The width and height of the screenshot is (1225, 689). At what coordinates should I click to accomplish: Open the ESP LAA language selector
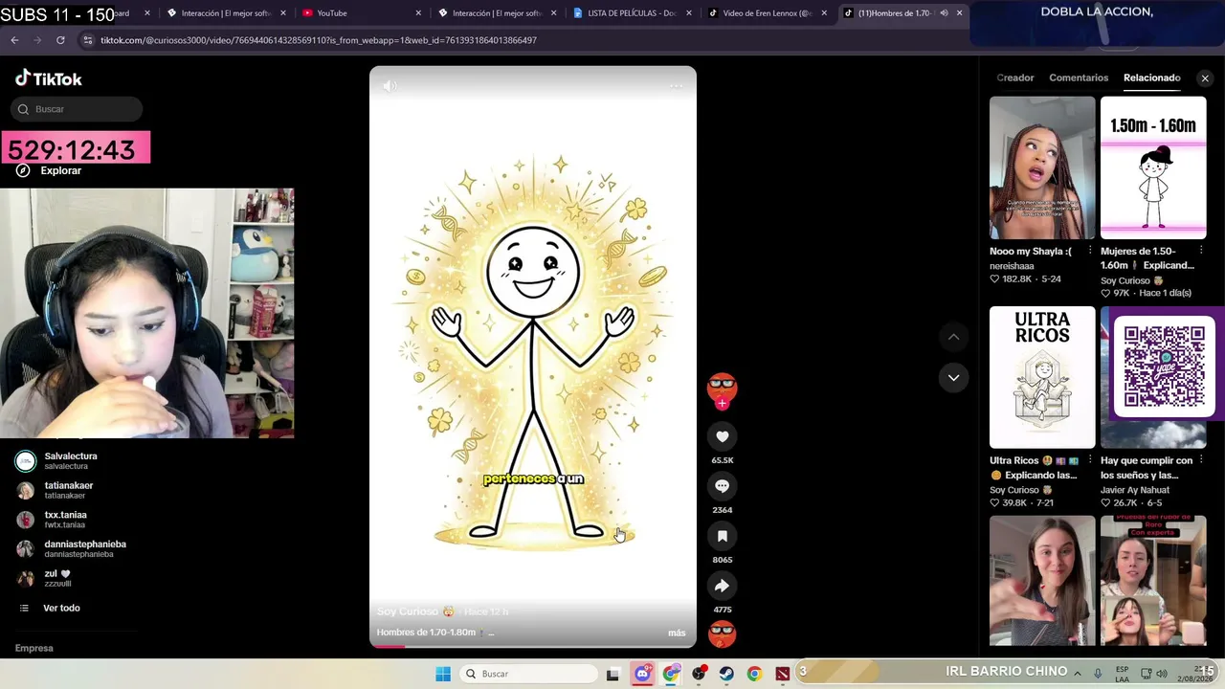[1122, 674]
